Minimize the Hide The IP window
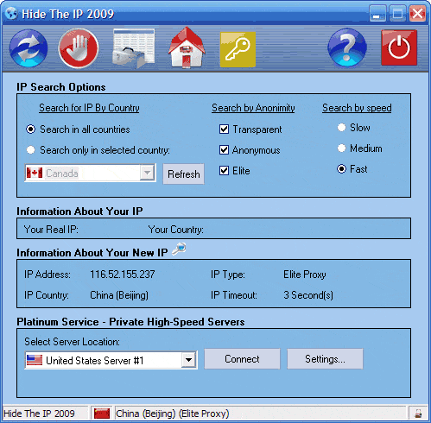The width and height of the screenshot is (431, 423). coord(377,14)
